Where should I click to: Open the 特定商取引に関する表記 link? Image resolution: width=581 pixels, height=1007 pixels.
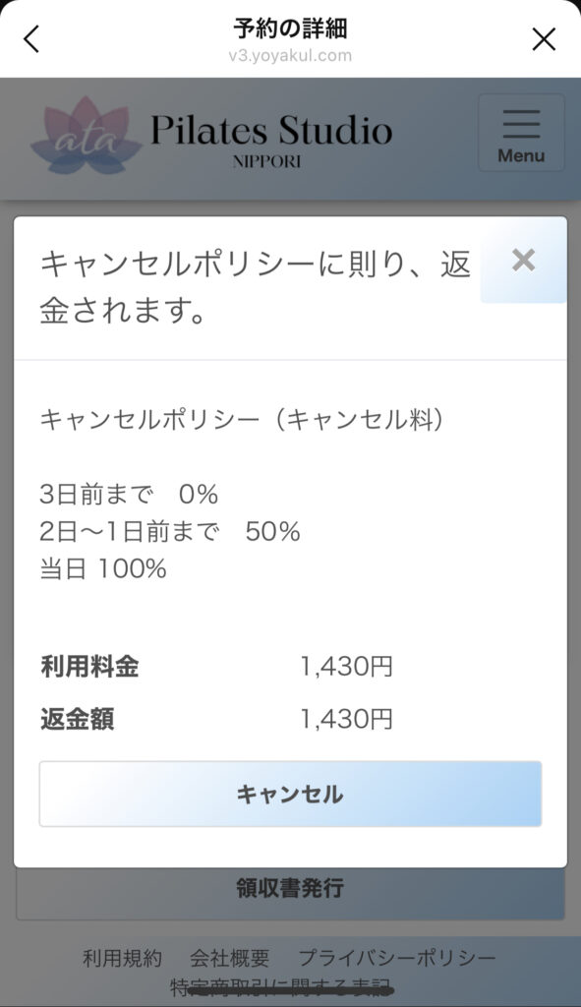(282, 987)
